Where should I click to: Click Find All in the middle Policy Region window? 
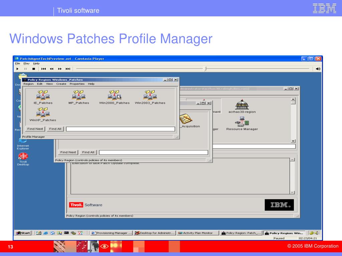point(88,152)
